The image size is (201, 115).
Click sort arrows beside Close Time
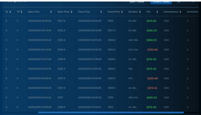coord(101,12)
